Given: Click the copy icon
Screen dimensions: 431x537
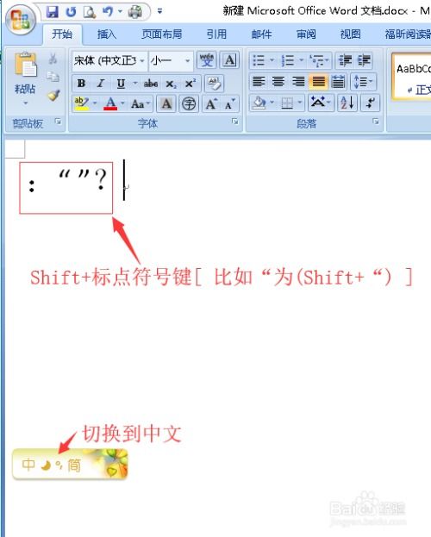Looking at the screenshot, I should [x=53, y=77].
